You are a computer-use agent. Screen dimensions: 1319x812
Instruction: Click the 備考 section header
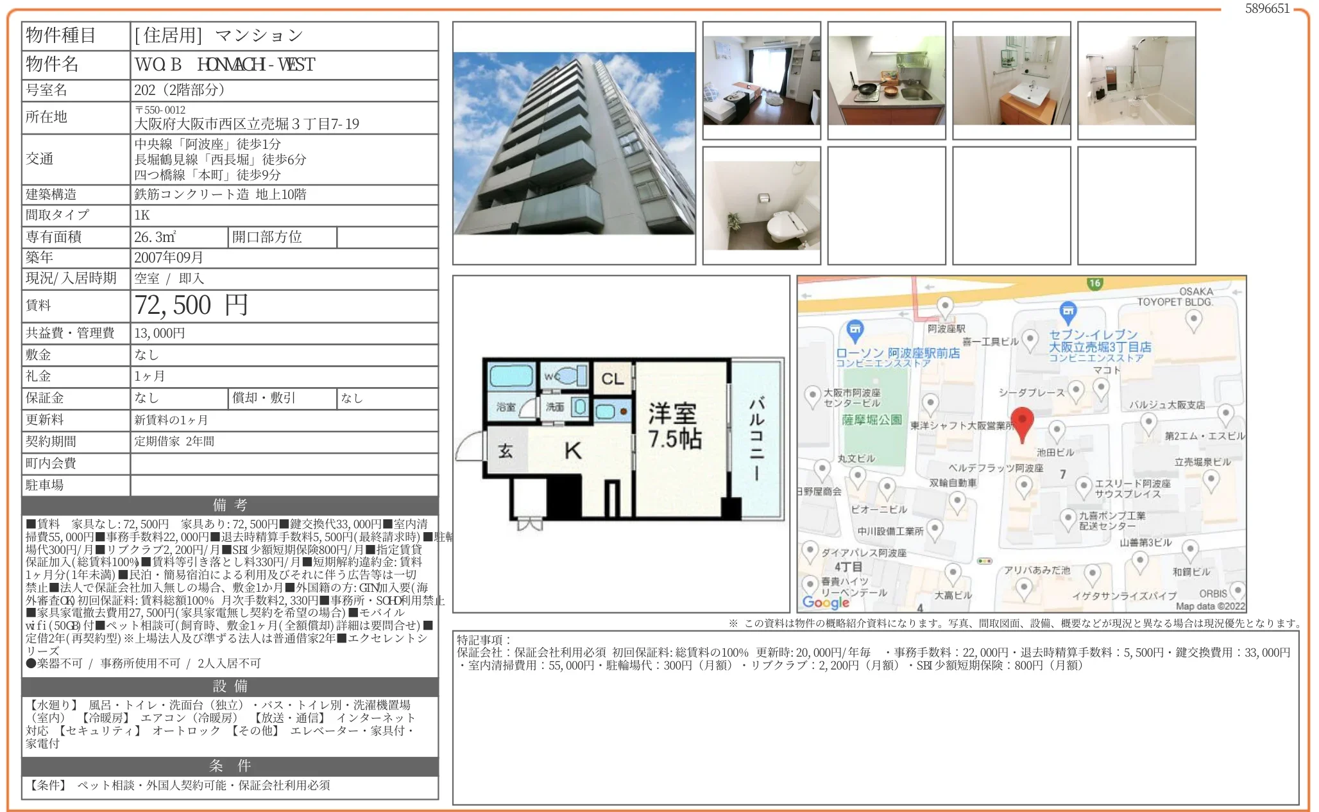(230, 505)
